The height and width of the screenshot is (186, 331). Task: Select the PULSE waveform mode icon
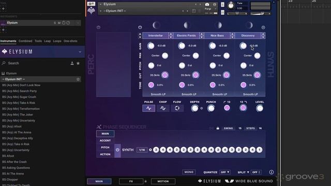(x=148, y=108)
